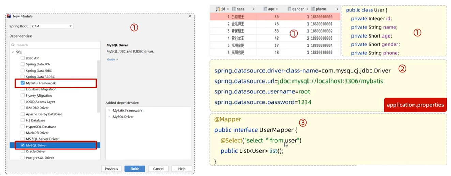The image size is (451, 176).
Task: Enable the JOOQ Access Layer checkbox
Action: [x=22, y=102]
